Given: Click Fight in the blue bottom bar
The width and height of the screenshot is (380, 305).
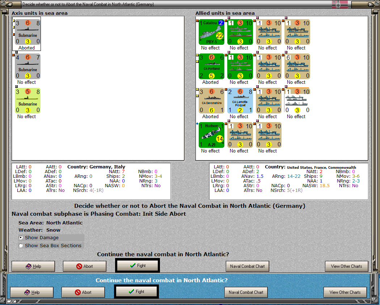Looking at the screenshot, I should [136, 292].
